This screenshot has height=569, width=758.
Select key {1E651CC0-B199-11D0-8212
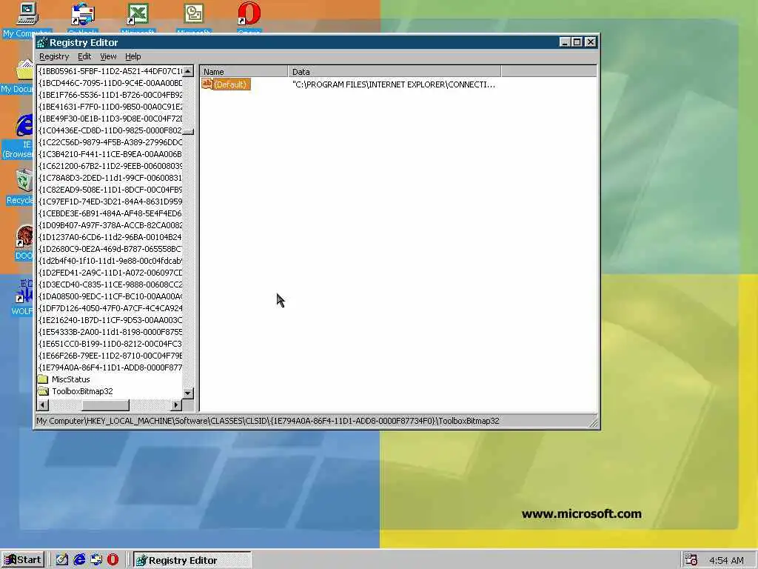[110, 344]
